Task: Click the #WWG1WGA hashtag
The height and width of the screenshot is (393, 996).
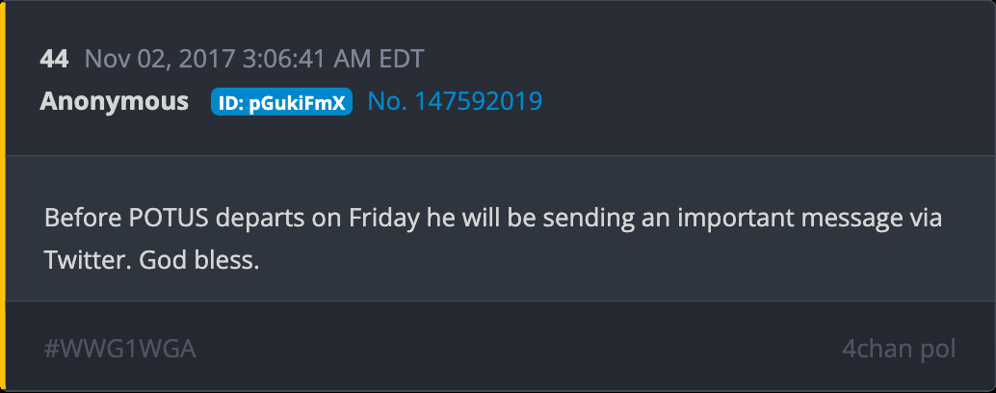Action: point(120,349)
